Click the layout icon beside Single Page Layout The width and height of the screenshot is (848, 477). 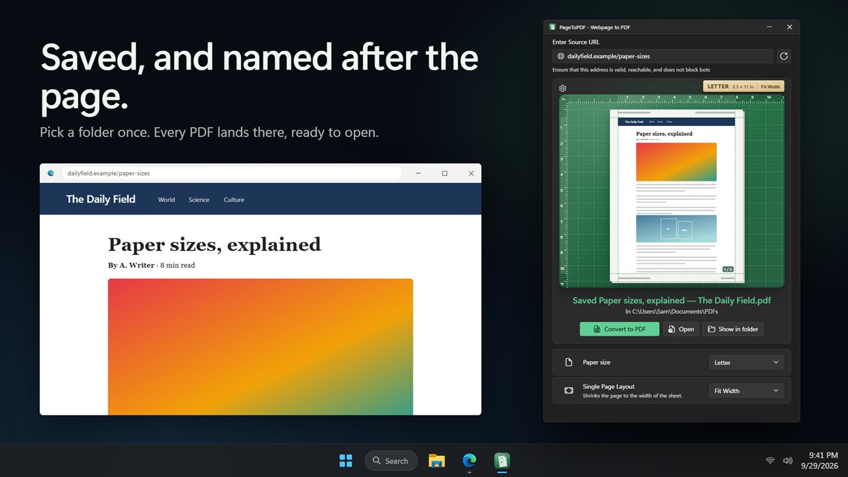(x=568, y=391)
